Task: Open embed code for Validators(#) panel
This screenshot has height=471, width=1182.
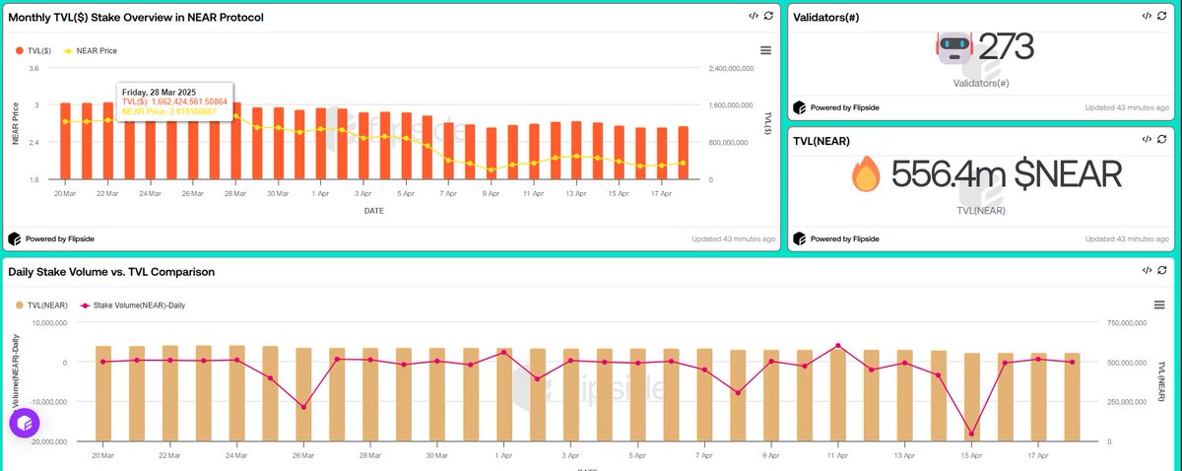Action: pos(1148,17)
